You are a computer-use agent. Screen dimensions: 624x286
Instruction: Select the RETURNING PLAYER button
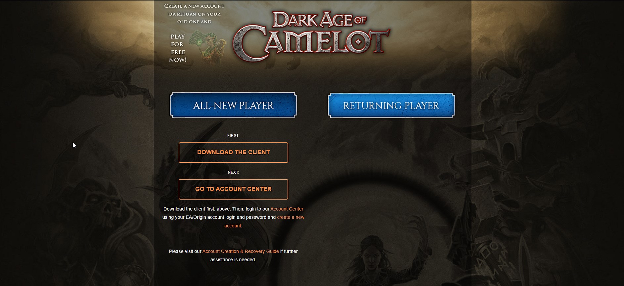[x=391, y=105]
